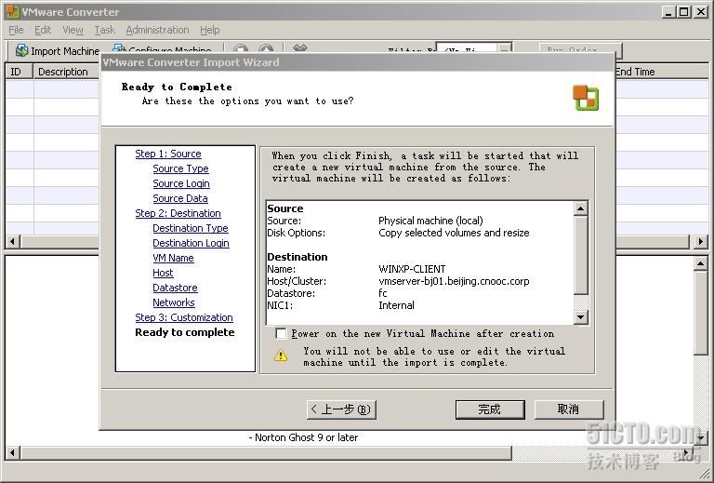Image resolution: width=714 pixels, height=483 pixels.
Task: Click the yellow warning triangle icon
Action: pos(281,356)
